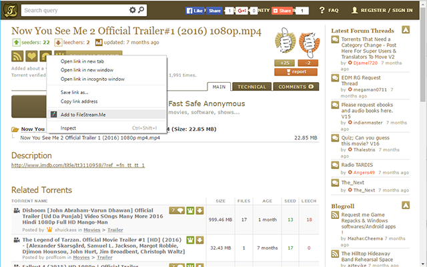Screen dimensions: 427x267
Task: Open The Legend of Tarzan trailer torrent
Action: click(103, 246)
